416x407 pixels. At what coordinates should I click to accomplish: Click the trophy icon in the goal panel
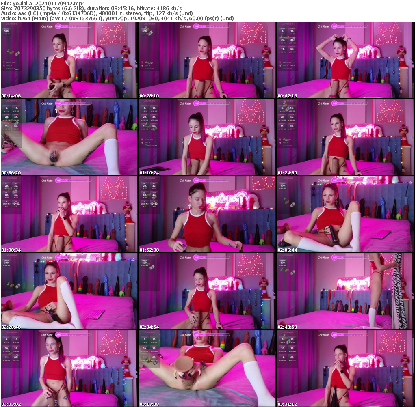pyautogui.click(x=4, y=63)
